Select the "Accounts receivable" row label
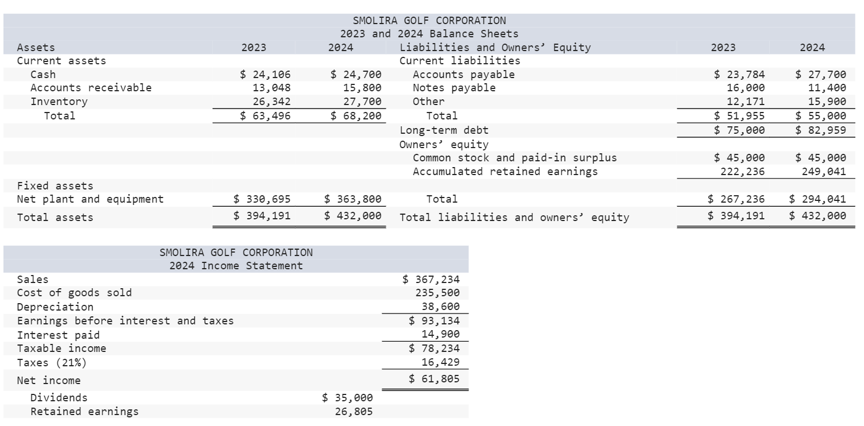The width and height of the screenshot is (864, 426). pyautogui.click(x=91, y=88)
